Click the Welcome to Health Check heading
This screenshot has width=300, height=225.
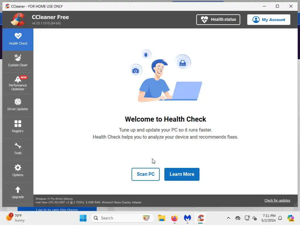tap(166, 119)
